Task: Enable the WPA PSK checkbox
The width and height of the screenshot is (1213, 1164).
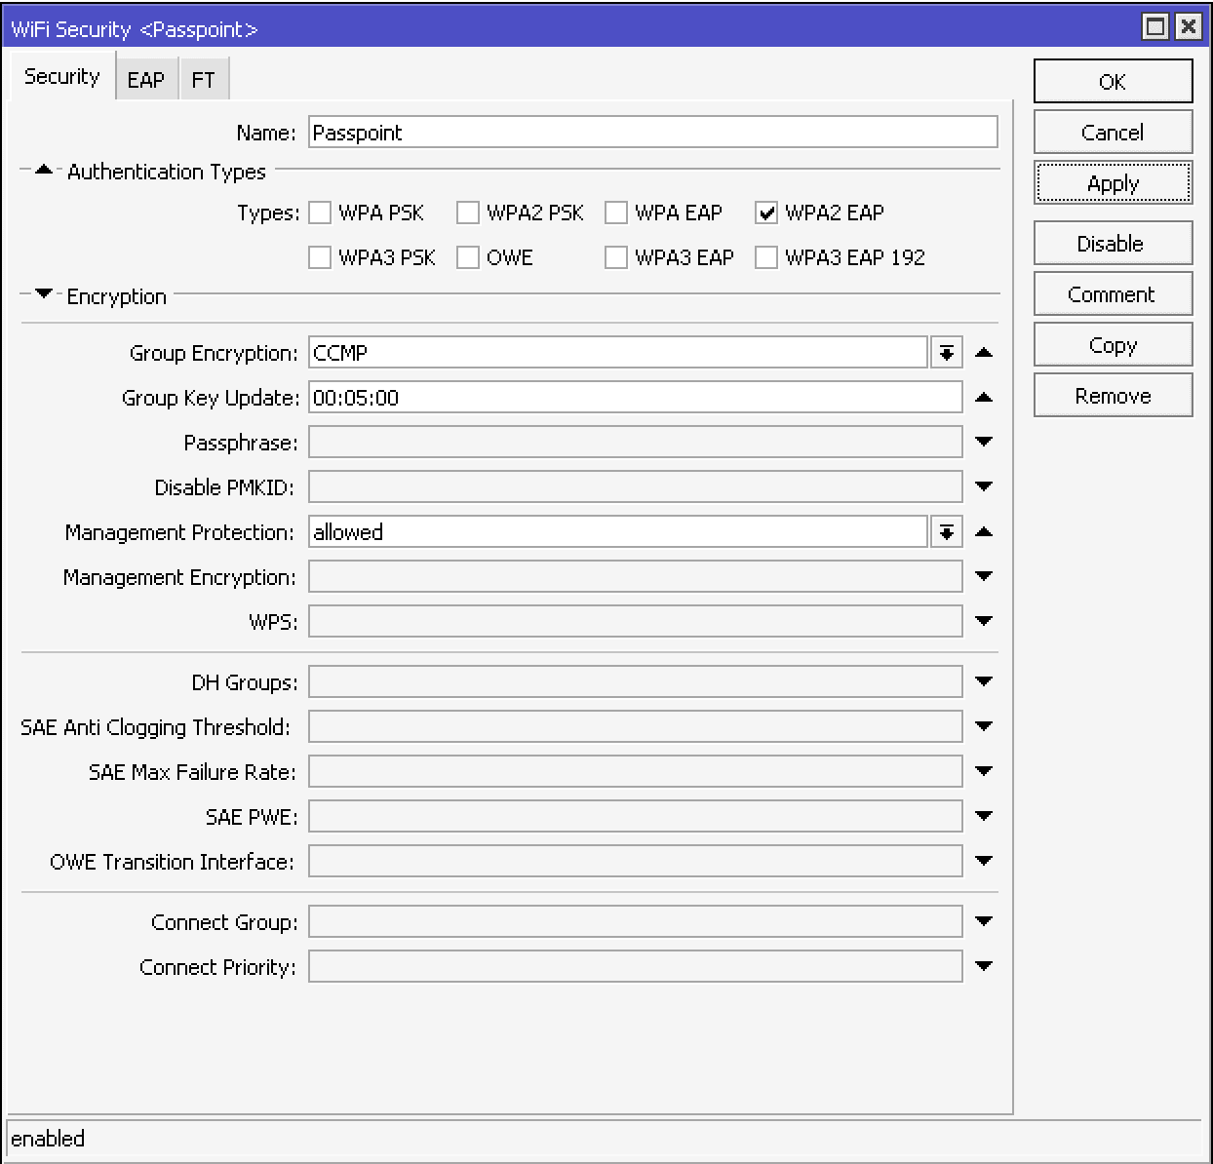Action: pyautogui.click(x=320, y=213)
